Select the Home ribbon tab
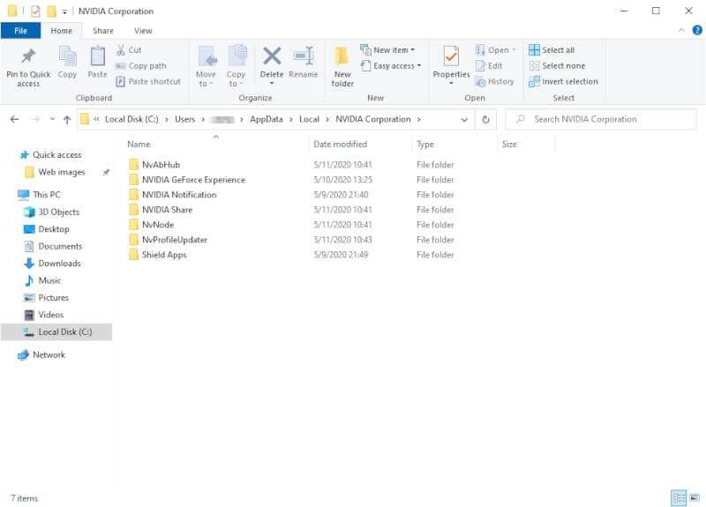Image resolution: width=706 pixels, height=507 pixels. coord(61,31)
